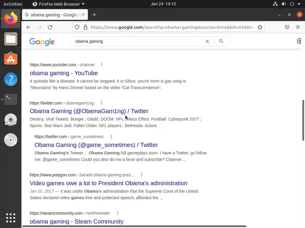Open three-dot menu for youtube.com result
The image size is (305, 228).
tap(102, 64)
